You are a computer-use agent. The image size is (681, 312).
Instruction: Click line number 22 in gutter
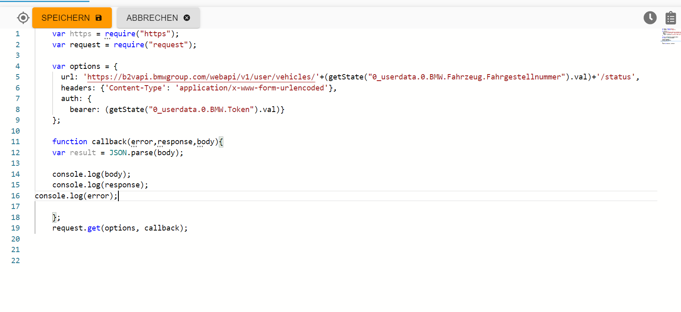tap(16, 261)
